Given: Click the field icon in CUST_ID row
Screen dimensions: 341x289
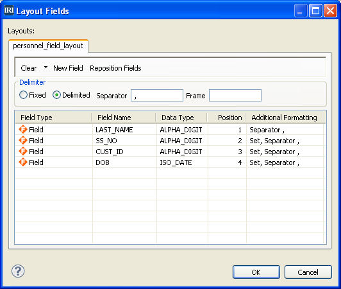Looking at the screenshot, I should [23, 152].
